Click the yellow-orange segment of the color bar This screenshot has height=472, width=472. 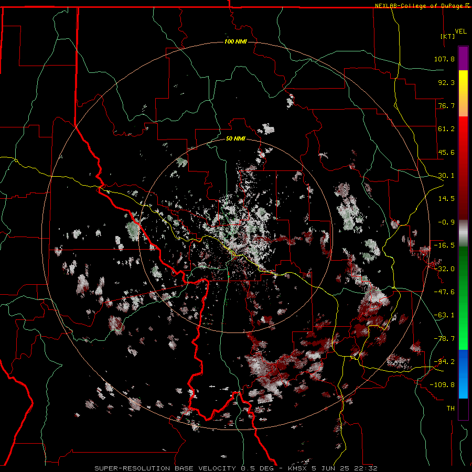[x=463, y=93]
